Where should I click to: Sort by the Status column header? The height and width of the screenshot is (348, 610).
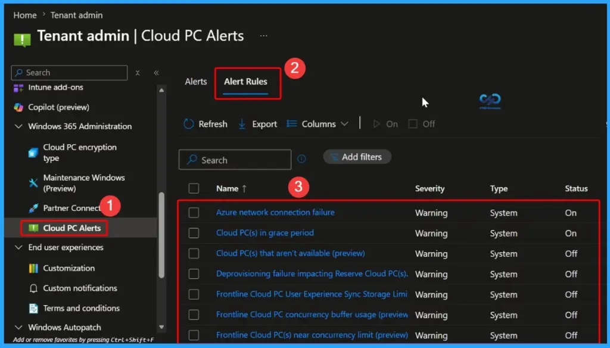point(576,189)
